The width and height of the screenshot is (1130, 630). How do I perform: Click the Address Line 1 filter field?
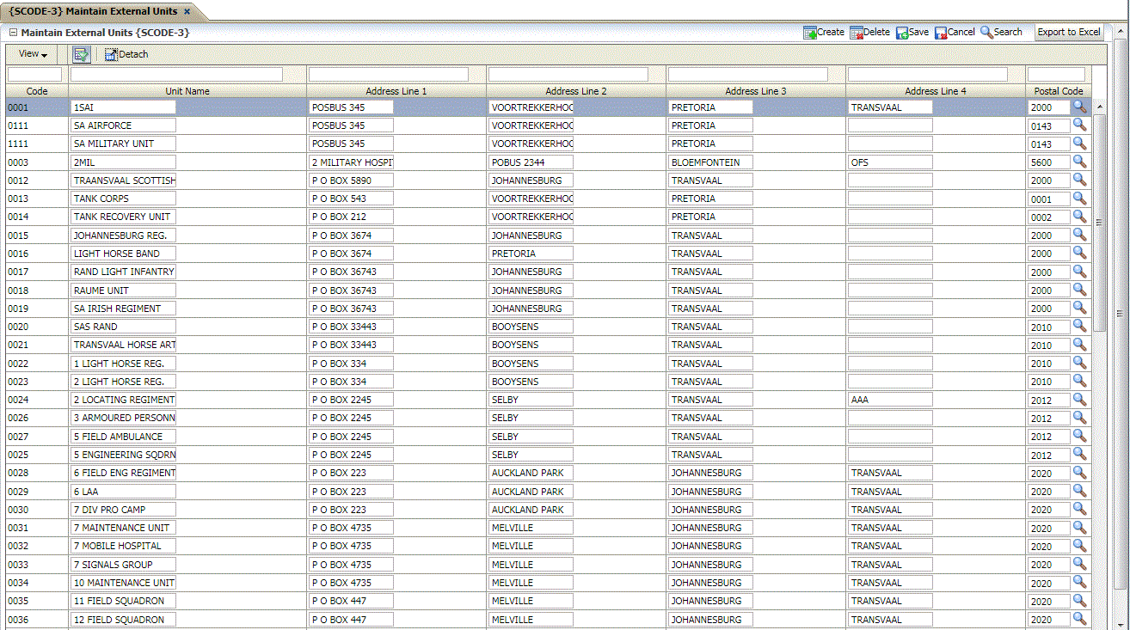388,75
